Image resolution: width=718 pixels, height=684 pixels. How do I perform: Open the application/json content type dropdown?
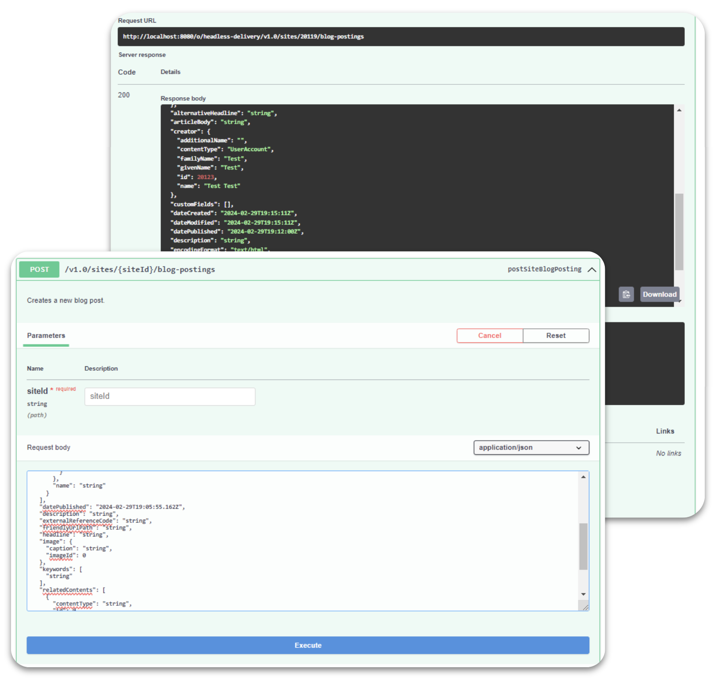pyautogui.click(x=531, y=448)
